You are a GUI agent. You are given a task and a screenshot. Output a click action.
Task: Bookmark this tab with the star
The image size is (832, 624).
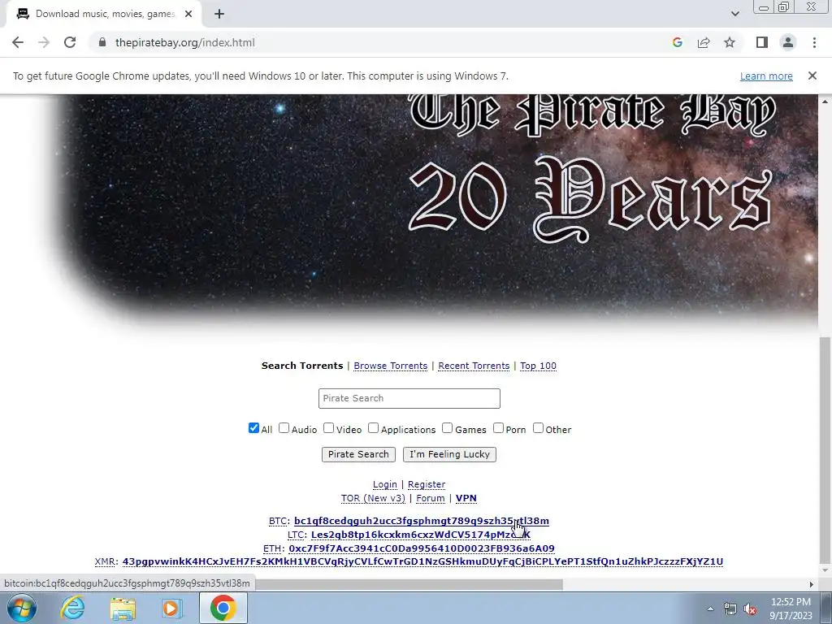coord(730,42)
